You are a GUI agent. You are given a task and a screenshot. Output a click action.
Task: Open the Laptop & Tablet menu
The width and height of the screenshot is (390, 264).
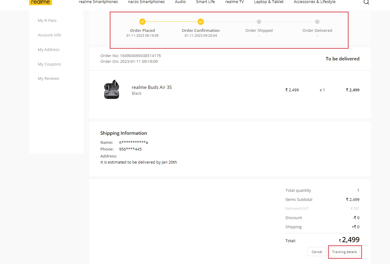click(269, 2)
